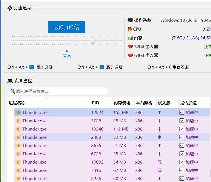The image size is (211, 182).
Task: Click Ctrl + Alt + 0 重置速度 hint
Action: pos(168,67)
